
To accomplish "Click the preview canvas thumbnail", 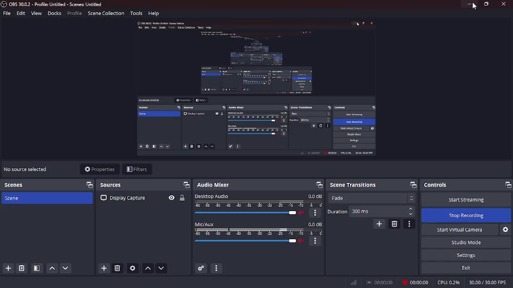I will (256, 88).
